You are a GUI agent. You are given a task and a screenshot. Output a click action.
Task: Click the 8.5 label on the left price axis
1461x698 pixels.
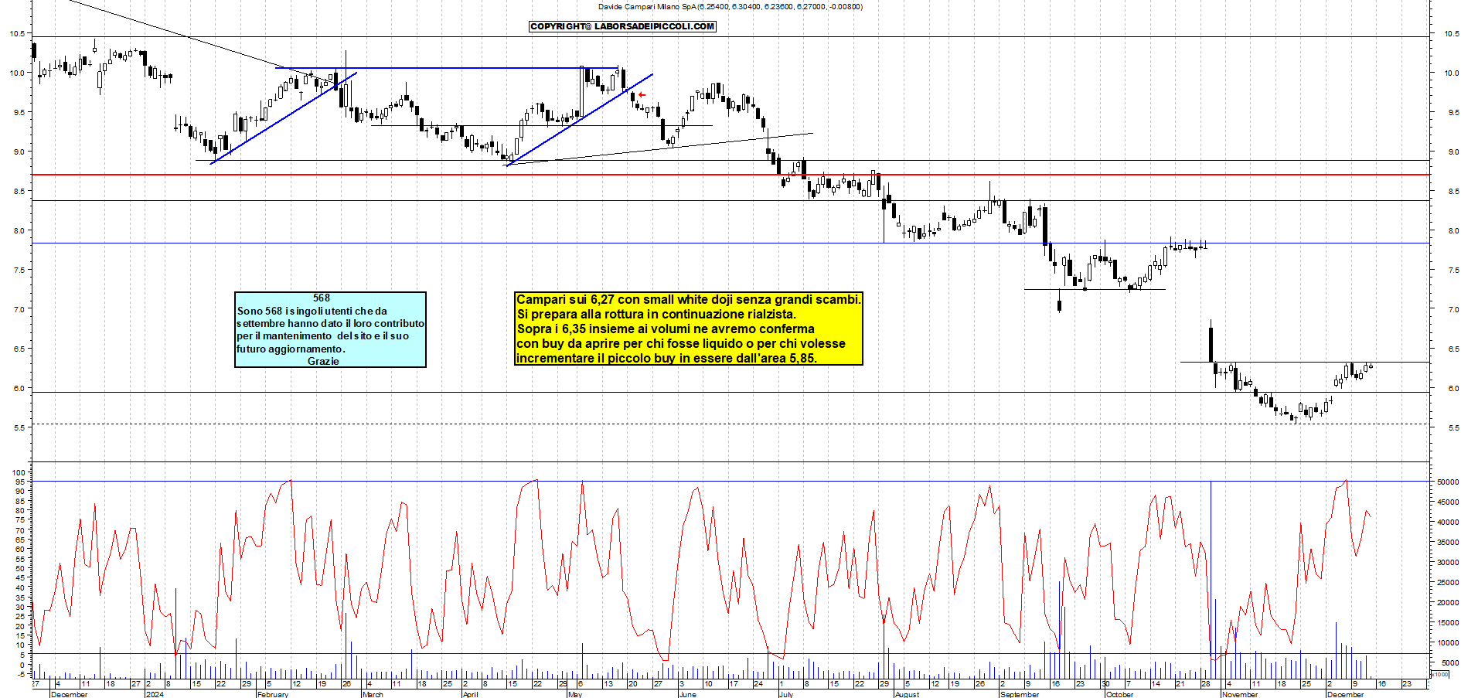18,191
